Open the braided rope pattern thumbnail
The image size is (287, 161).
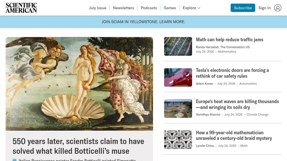point(178,140)
